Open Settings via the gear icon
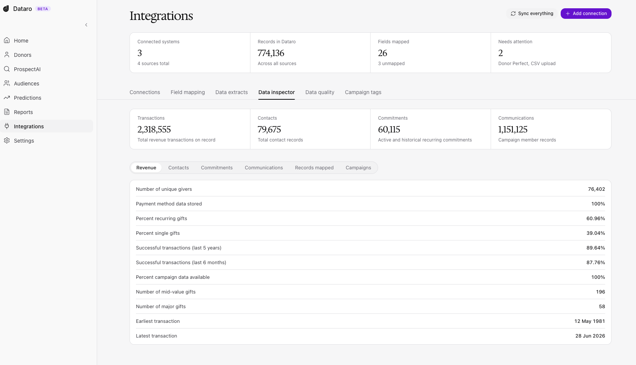This screenshot has width=636, height=365. click(7, 140)
